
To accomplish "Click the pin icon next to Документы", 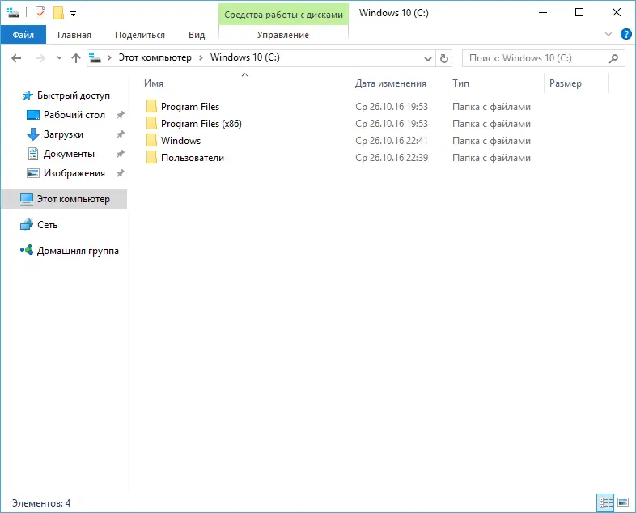I will [120, 154].
